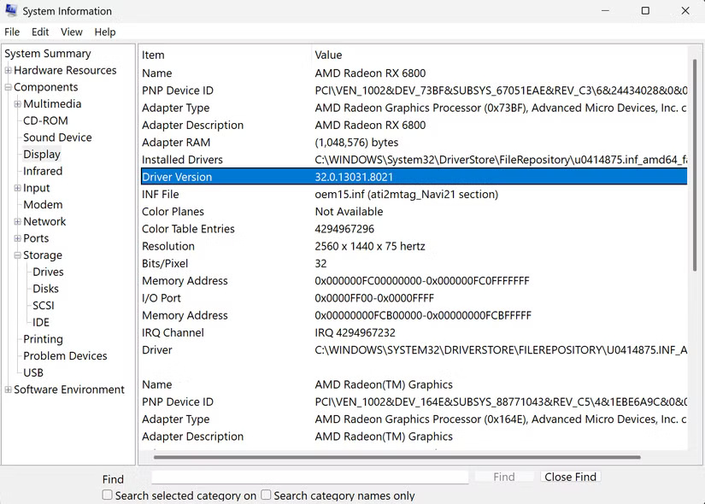Expand the Network category
705x504 pixels.
pos(16,221)
